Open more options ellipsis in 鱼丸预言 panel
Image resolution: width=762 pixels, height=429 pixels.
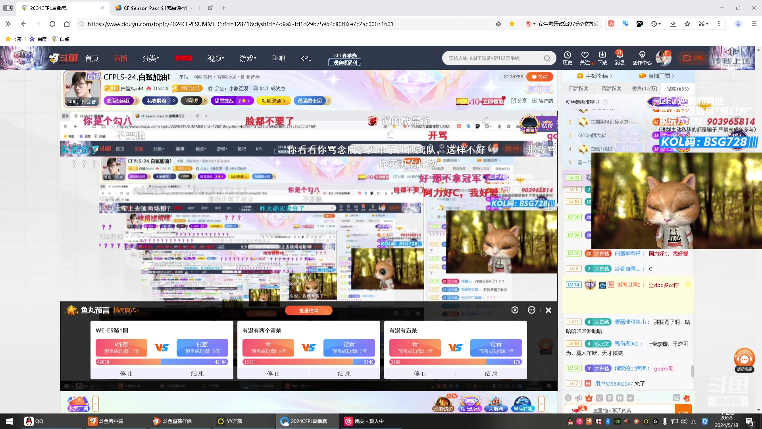tap(532, 310)
